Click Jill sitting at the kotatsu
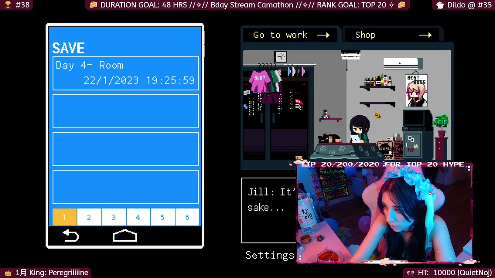The image size is (495, 278). point(359,129)
